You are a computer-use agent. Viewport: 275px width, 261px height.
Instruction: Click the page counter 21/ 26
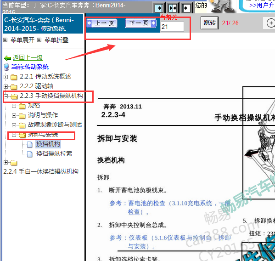(x=230, y=23)
